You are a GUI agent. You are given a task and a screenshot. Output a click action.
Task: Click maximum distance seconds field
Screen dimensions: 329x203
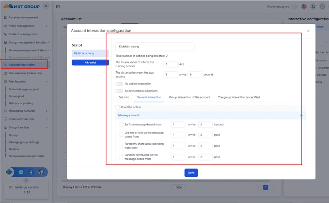click(x=195, y=75)
